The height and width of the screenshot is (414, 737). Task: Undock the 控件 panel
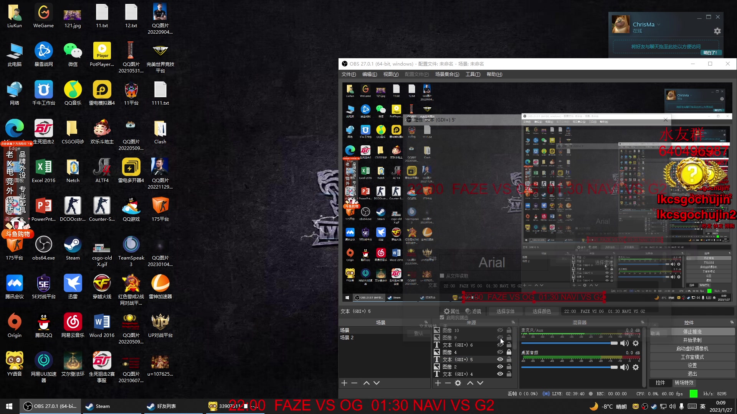(x=732, y=322)
